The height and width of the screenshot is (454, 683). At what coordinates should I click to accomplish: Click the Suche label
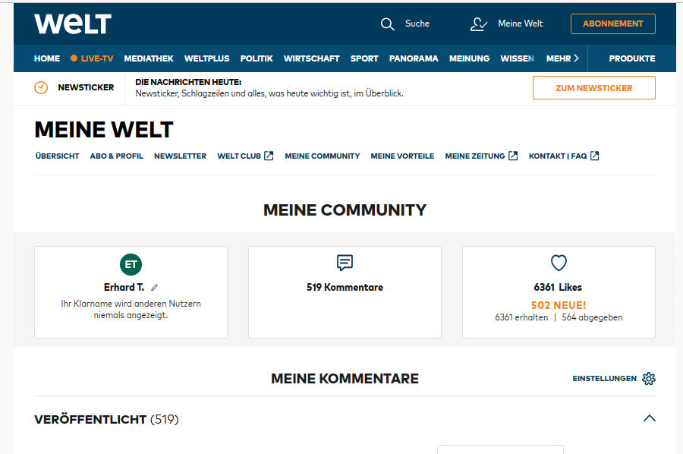(x=417, y=24)
